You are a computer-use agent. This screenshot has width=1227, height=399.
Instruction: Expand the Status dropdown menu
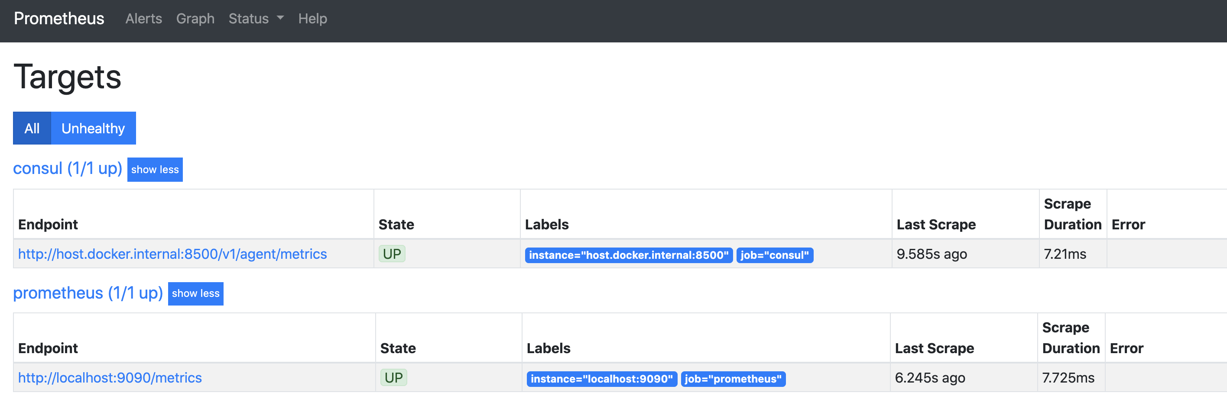coord(256,19)
